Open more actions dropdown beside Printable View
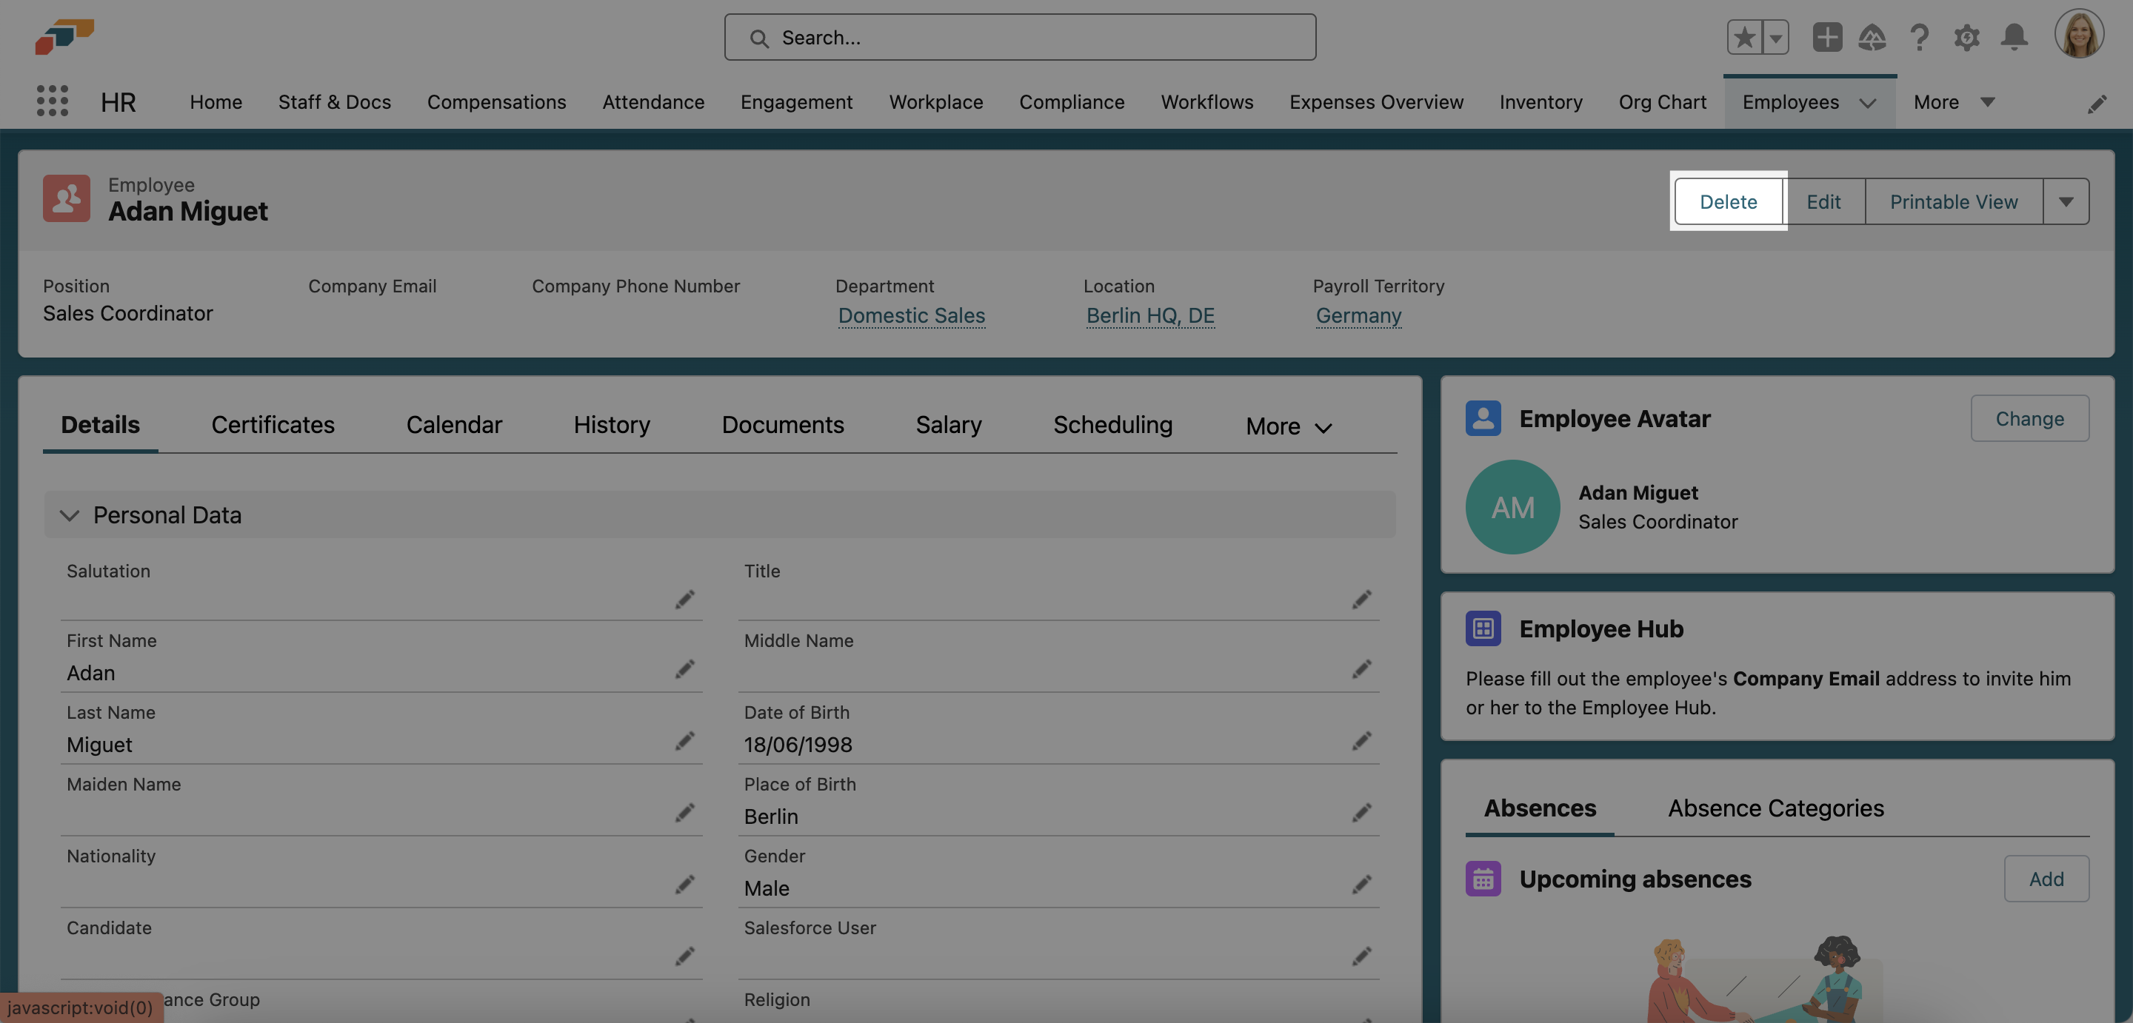Image resolution: width=2133 pixels, height=1023 pixels. [x=2065, y=201]
